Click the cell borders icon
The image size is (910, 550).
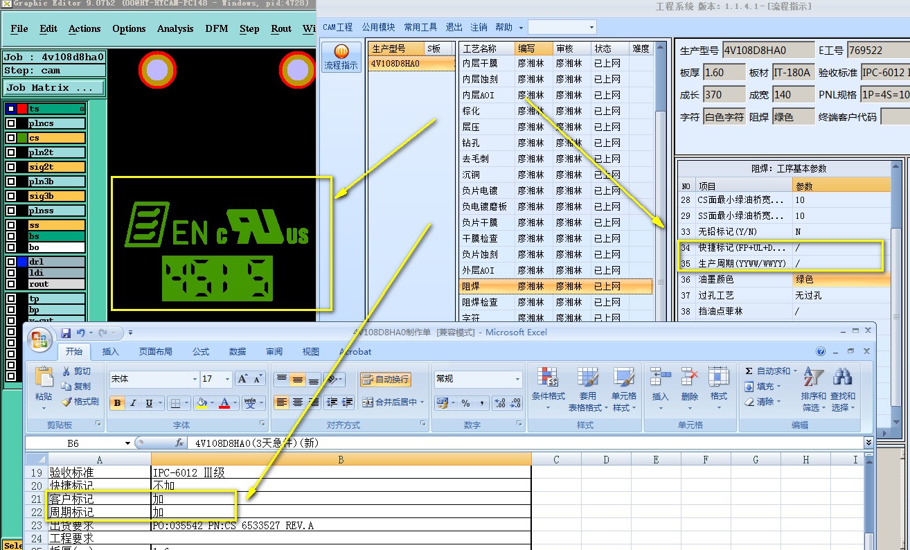pyautogui.click(x=175, y=403)
